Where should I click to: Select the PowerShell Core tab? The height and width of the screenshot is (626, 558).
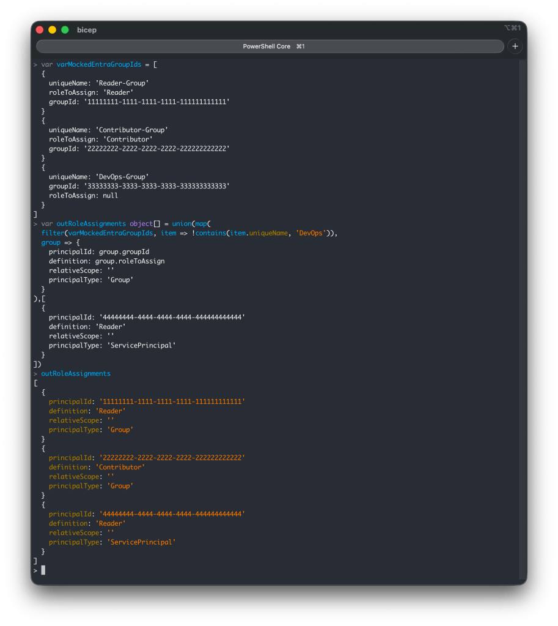[x=270, y=47]
